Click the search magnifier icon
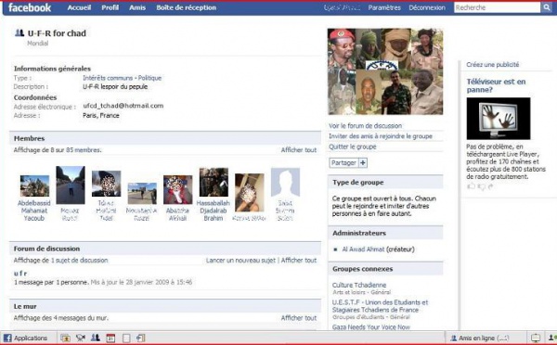The height and width of the screenshot is (345, 557). click(x=546, y=7)
